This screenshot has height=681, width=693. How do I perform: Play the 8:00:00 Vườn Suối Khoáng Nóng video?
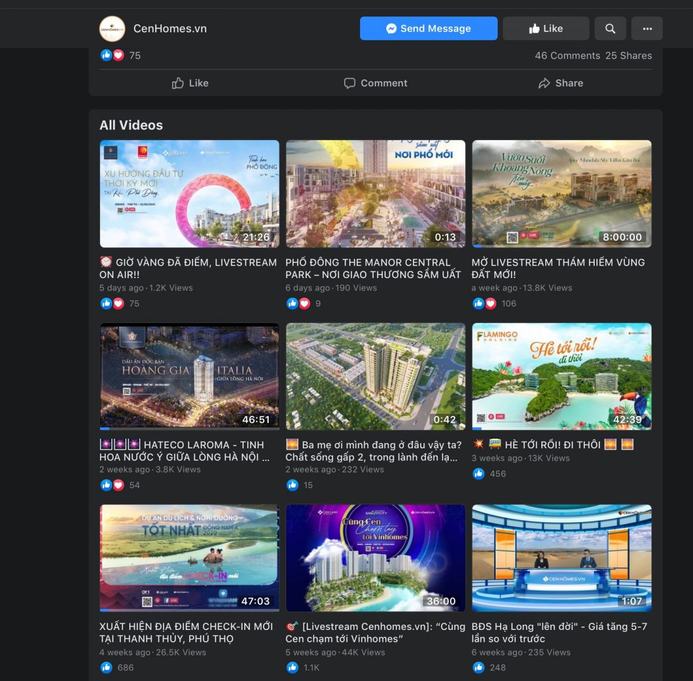pyautogui.click(x=562, y=194)
